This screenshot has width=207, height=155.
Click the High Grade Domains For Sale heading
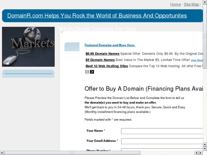99,29
